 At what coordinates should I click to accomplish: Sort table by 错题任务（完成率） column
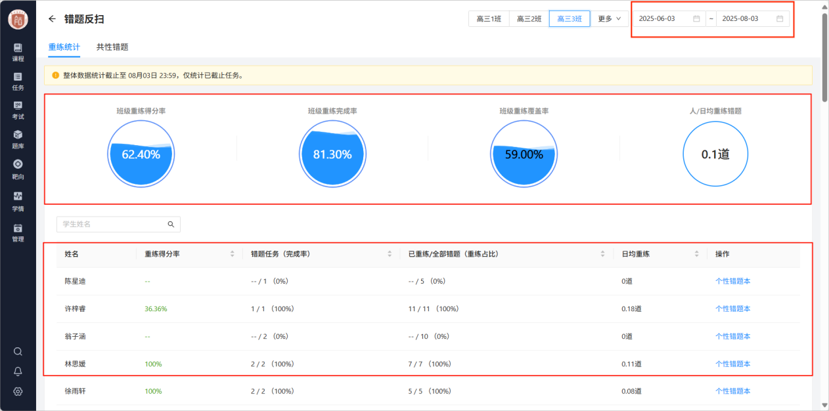pyautogui.click(x=390, y=254)
